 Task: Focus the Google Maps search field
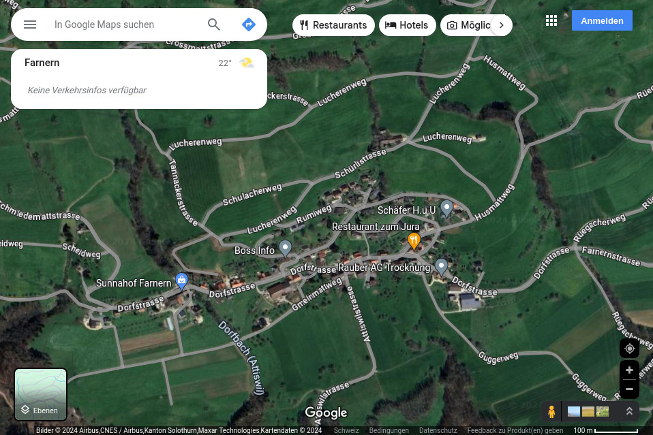pos(126,25)
